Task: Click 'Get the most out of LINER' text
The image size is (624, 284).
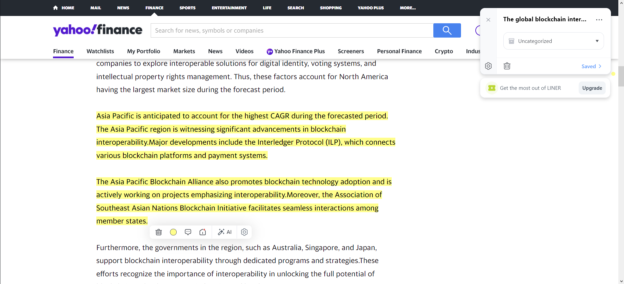Action: (530, 88)
